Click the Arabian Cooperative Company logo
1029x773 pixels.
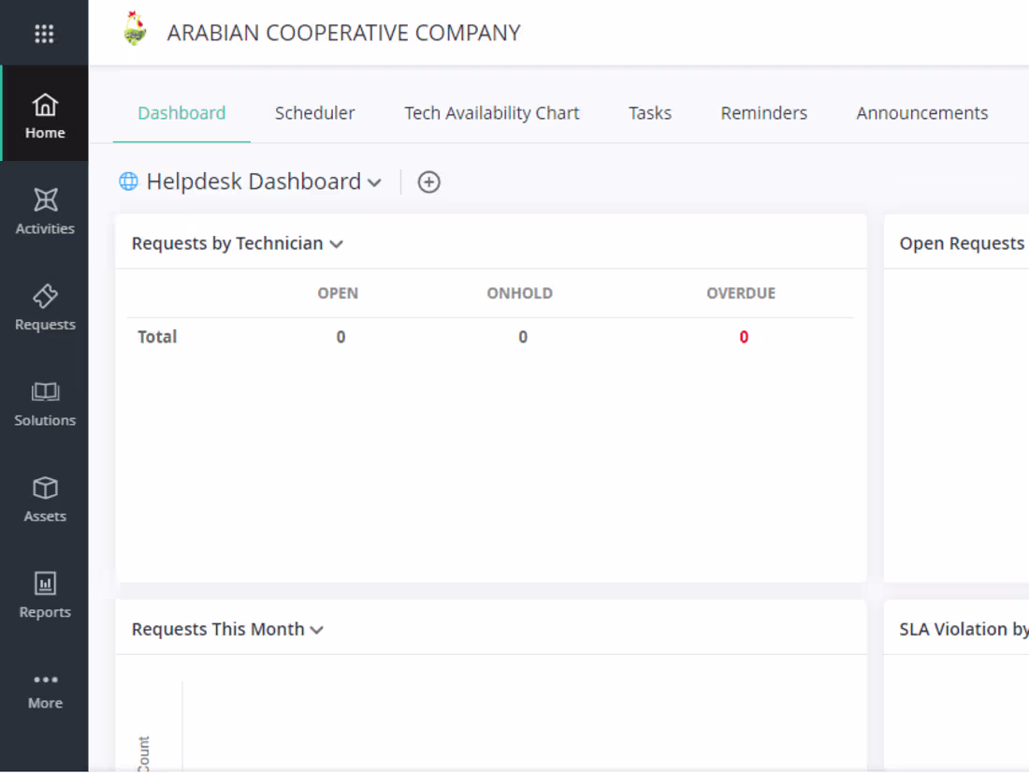pyautogui.click(x=135, y=28)
